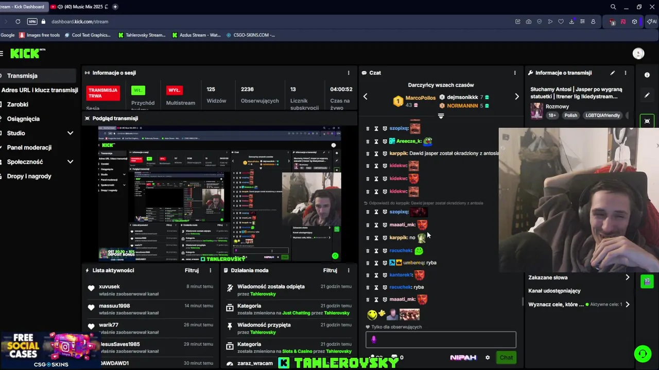Click the 18+ tag in stream info
Screen dimensions: 659x370
pos(552,116)
